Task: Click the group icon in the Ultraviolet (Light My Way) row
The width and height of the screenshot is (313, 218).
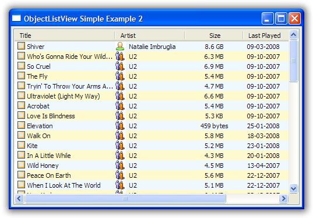Action: (120, 96)
